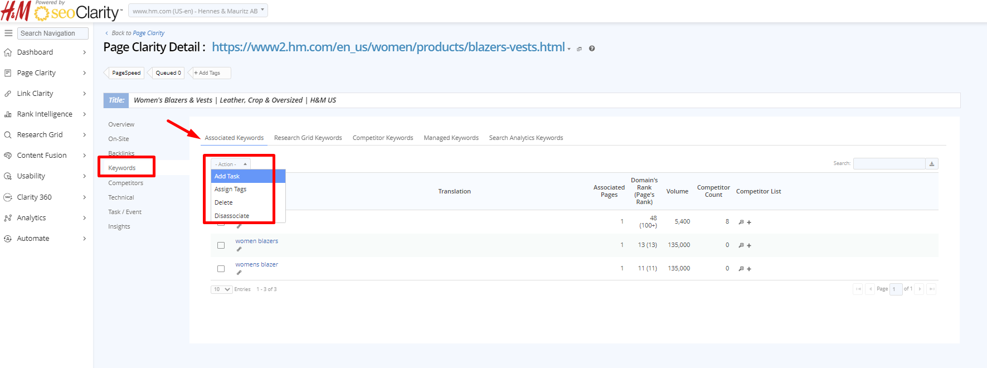Screen dimensions: 987x368
Task: Switch to the Competitor Keywords tab
Action: [383, 138]
